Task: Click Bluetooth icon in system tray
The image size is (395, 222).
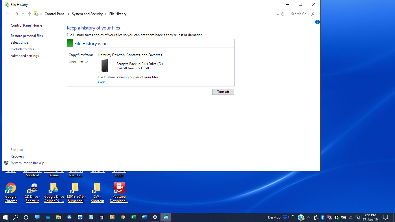Action: click(x=322, y=217)
